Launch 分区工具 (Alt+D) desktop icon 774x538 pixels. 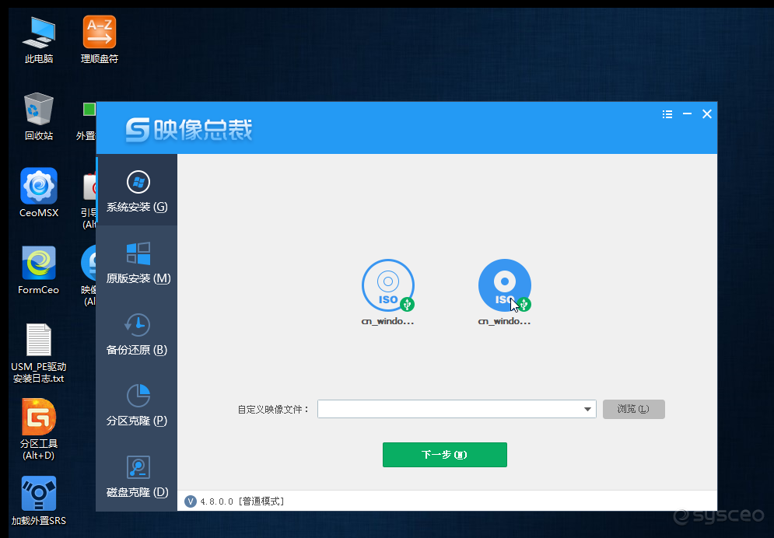[x=38, y=429]
